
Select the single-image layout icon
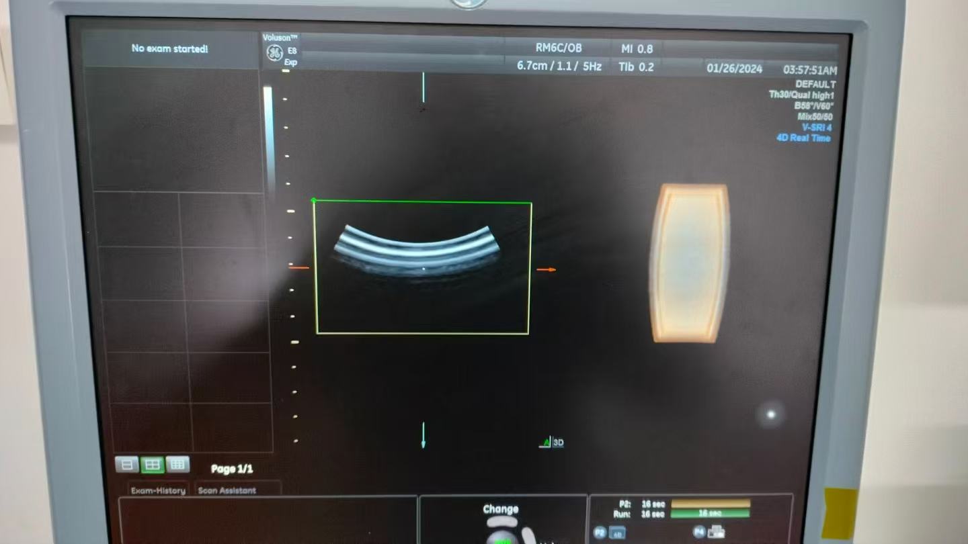pos(127,464)
